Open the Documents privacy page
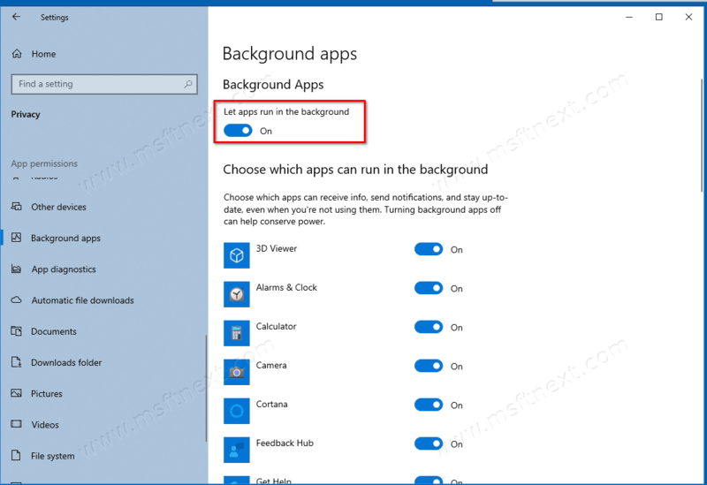Viewport: 707px width, 485px height. point(54,331)
